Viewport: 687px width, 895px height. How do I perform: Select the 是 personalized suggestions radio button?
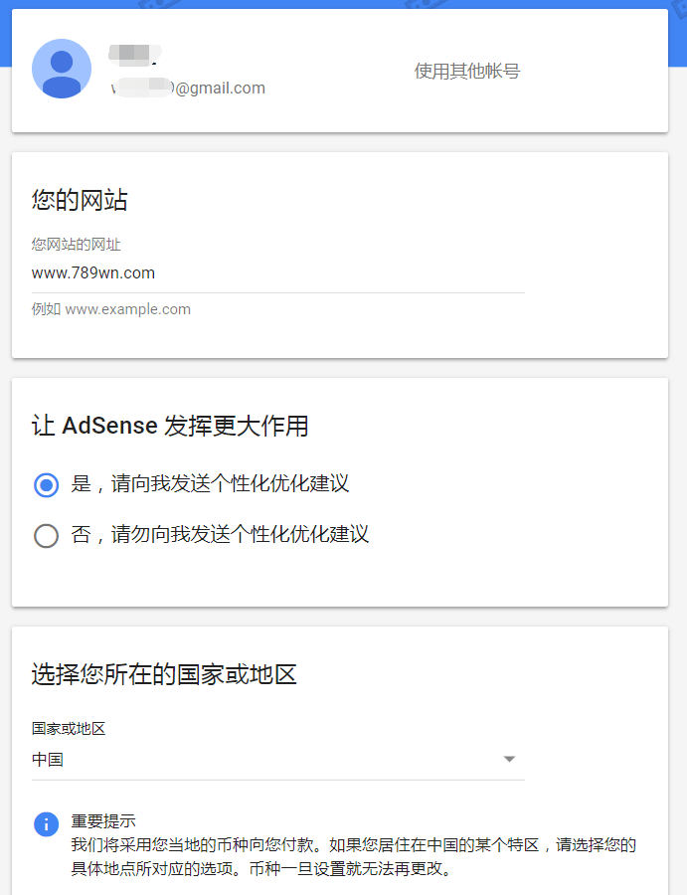pos(46,485)
